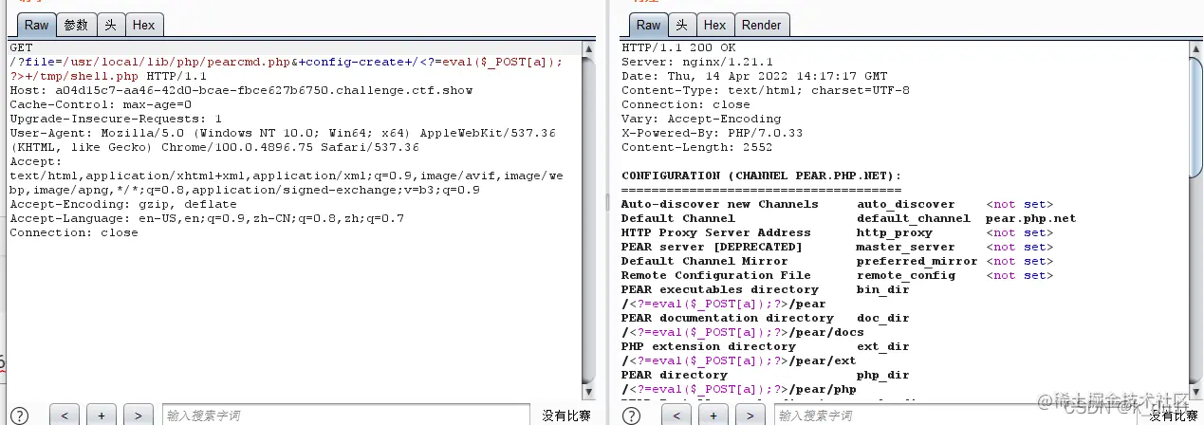This screenshot has height=425, width=1204.
Task: Click the Host header line in request
Action: (241, 90)
